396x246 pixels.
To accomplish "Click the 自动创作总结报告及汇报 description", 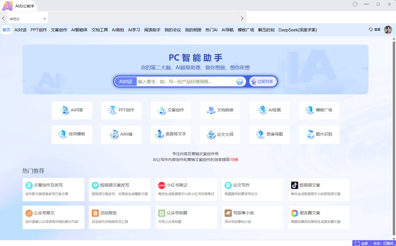I will [110, 222].
